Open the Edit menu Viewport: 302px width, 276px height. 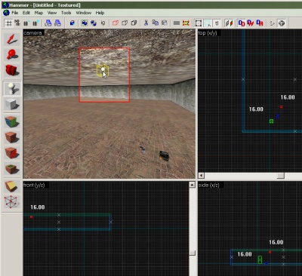tap(26, 13)
